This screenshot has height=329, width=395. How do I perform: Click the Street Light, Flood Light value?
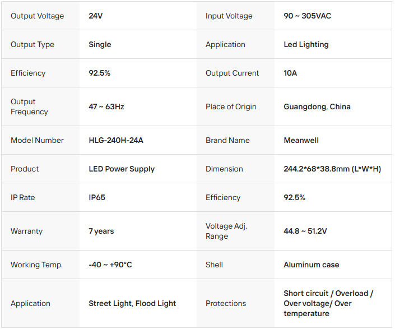tap(132, 303)
